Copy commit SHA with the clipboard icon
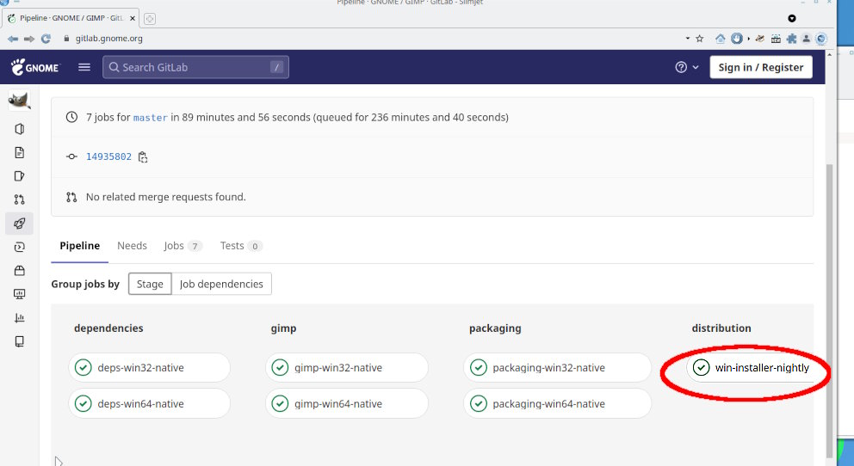Viewport: 854px width, 466px height. coord(143,157)
